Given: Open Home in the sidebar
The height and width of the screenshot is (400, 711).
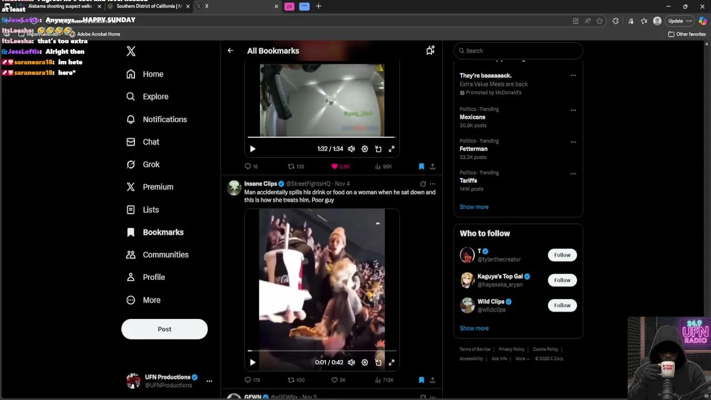Looking at the screenshot, I should tap(145, 74).
